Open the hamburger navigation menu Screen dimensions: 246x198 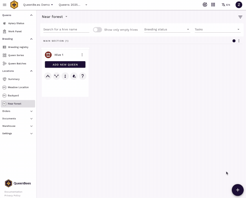(x=4, y=5)
